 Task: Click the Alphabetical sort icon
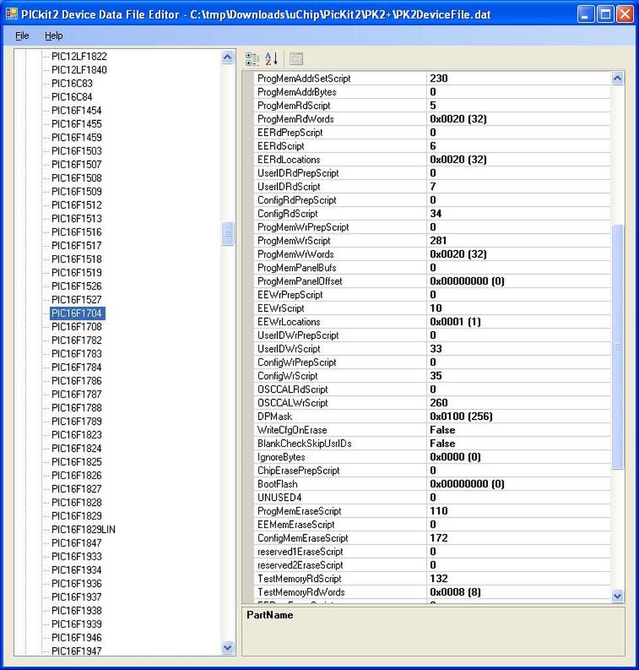[271, 59]
